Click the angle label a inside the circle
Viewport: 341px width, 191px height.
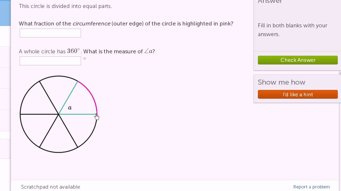point(70,108)
